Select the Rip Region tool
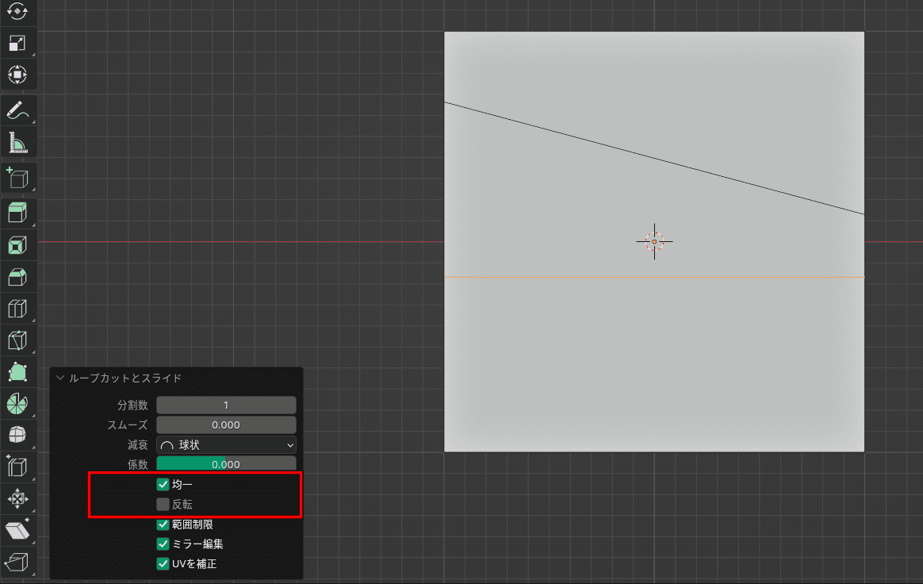923x584 pixels. pos(17,563)
